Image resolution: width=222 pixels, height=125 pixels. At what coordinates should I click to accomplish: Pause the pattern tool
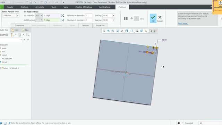tap(126, 18)
